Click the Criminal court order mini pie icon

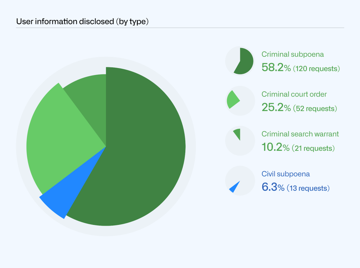tap(240, 101)
